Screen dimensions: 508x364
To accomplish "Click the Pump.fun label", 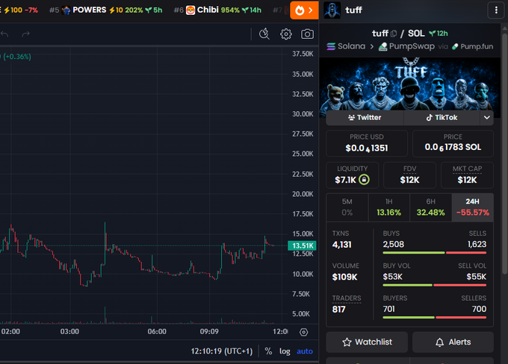I will tap(477, 46).
